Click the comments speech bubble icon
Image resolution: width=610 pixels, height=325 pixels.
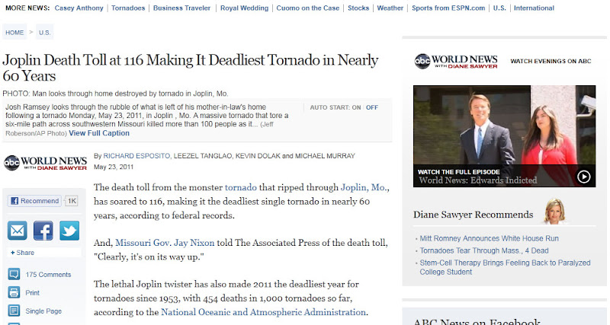[14, 274]
